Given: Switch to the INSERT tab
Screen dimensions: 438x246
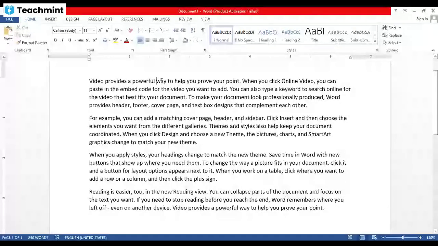Looking at the screenshot, I should 51,19.
